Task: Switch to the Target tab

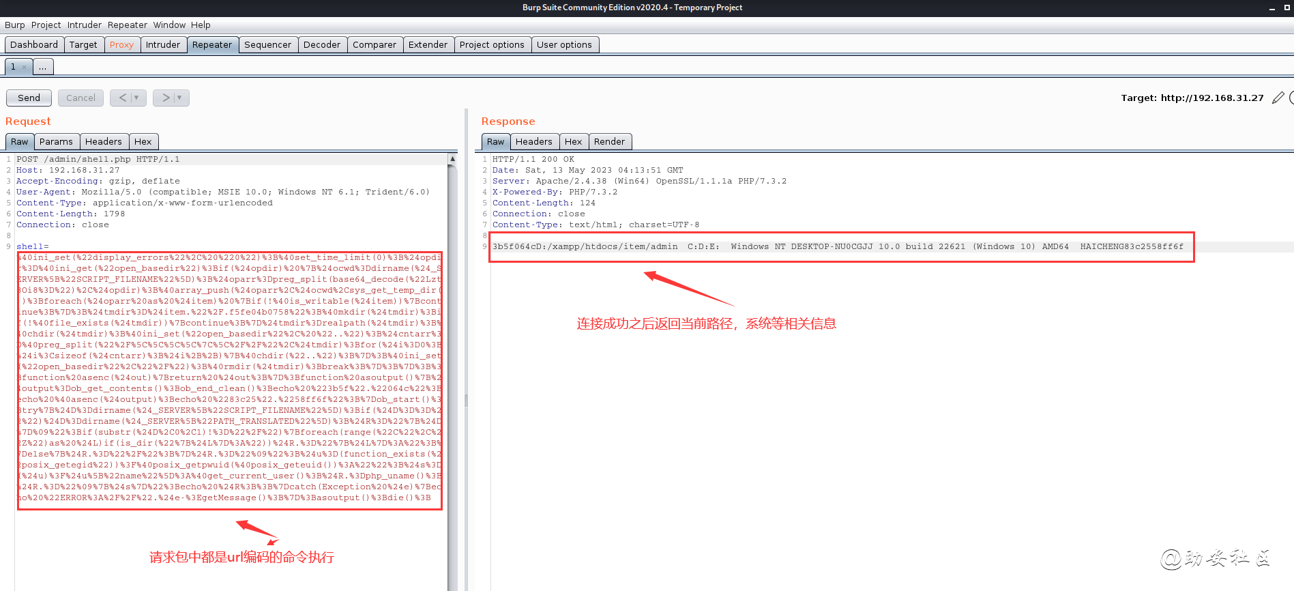Action: point(83,45)
